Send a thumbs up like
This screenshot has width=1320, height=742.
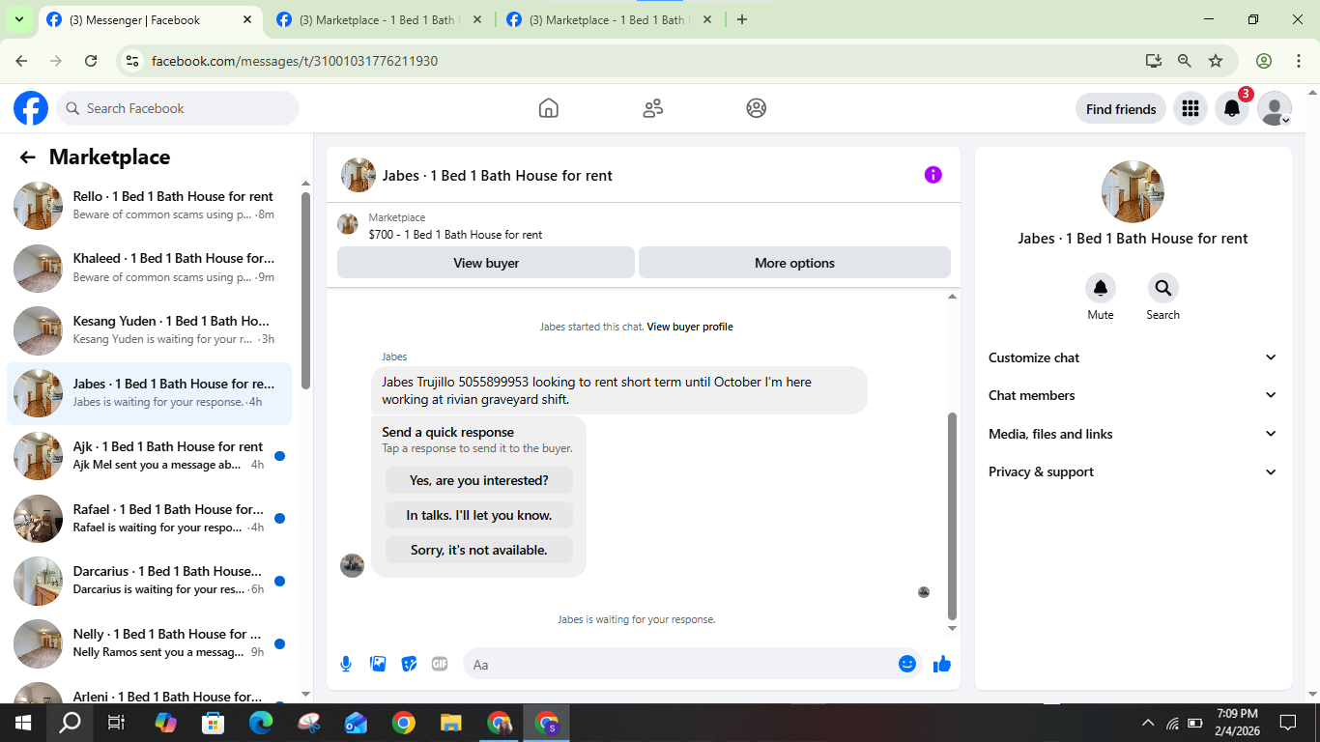point(942,664)
